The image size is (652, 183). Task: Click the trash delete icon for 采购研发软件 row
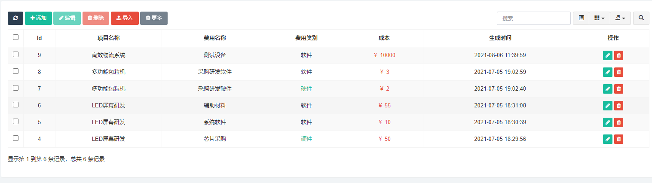pos(618,72)
